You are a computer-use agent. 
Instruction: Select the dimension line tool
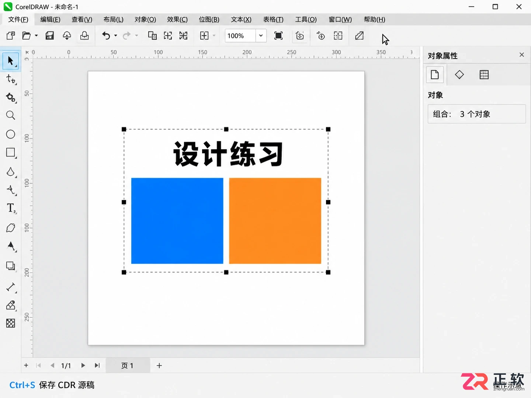(11, 287)
